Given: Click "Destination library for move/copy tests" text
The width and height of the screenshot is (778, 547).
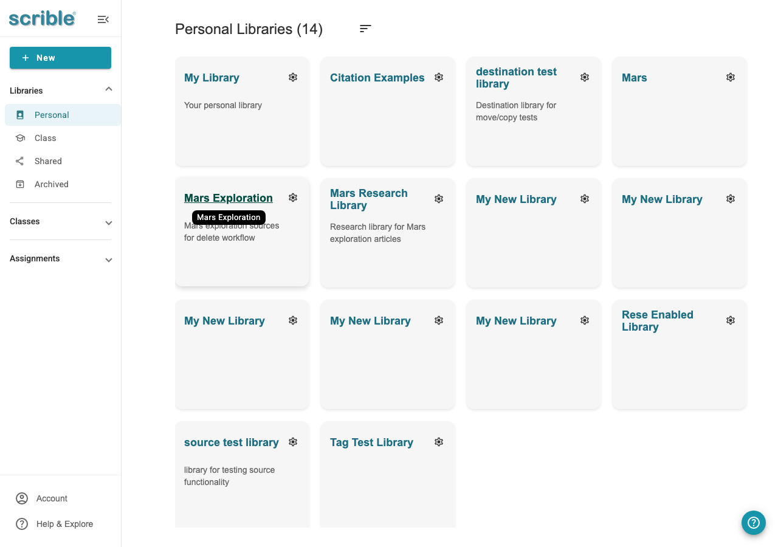Looking at the screenshot, I should click(x=516, y=111).
